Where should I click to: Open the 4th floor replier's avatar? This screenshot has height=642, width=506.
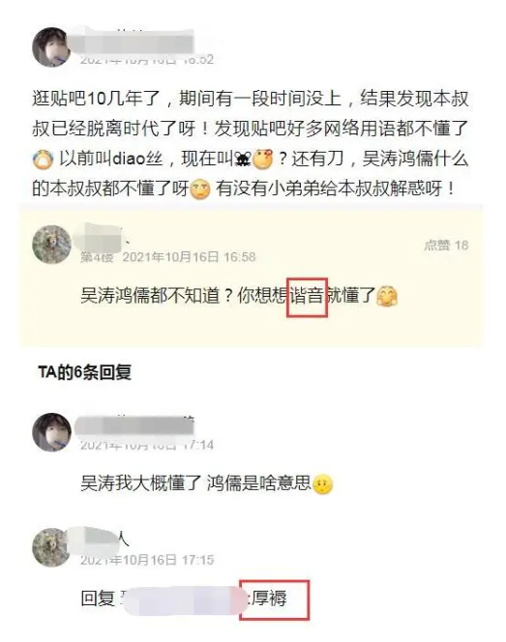point(52,245)
